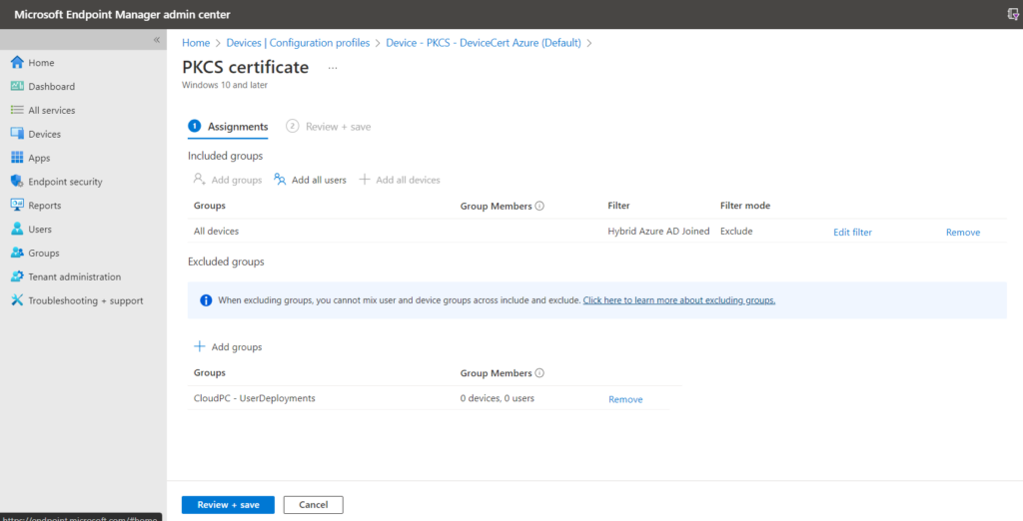Open the ellipsis menu next to PKCS certificate

pyautogui.click(x=333, y=68)
